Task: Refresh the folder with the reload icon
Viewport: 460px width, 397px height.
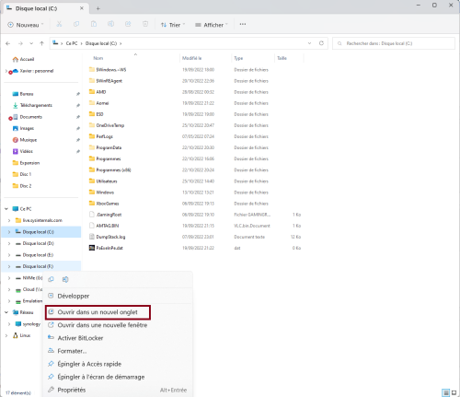Action: (321, 43)
